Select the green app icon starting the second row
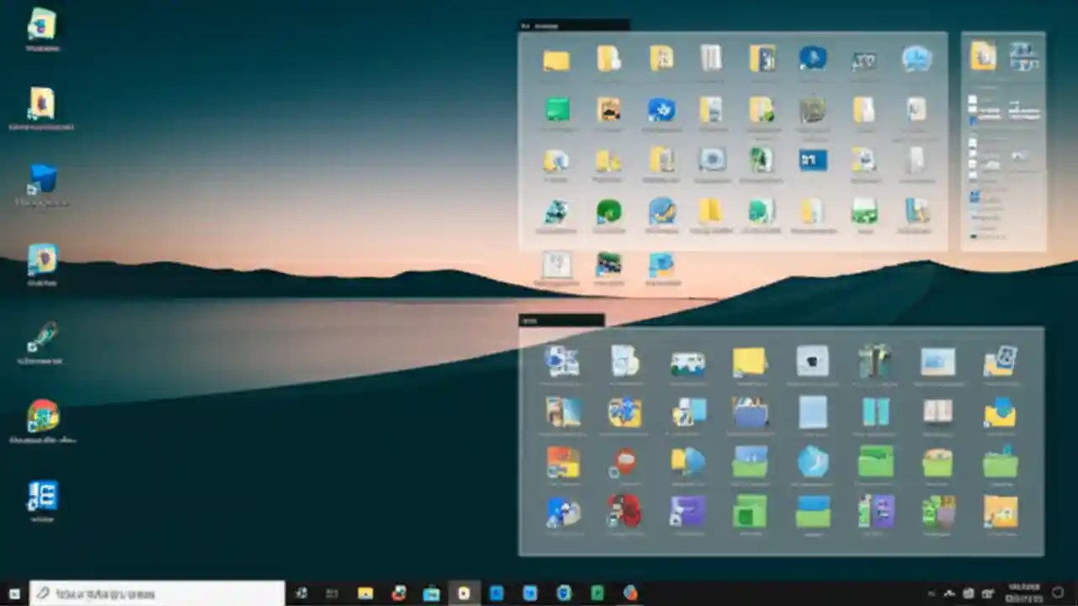Viewport: 1078px width, 606px height. point(558,109)
